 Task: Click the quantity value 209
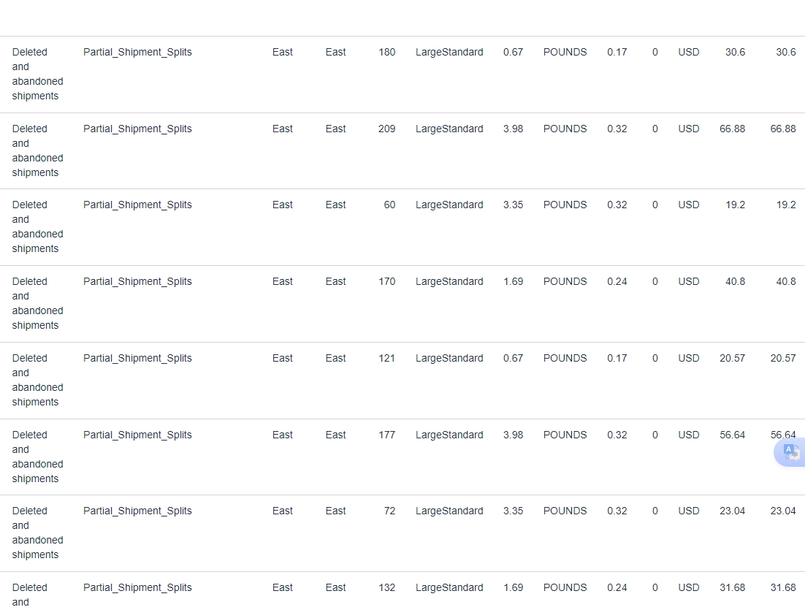tap(386, 129)
